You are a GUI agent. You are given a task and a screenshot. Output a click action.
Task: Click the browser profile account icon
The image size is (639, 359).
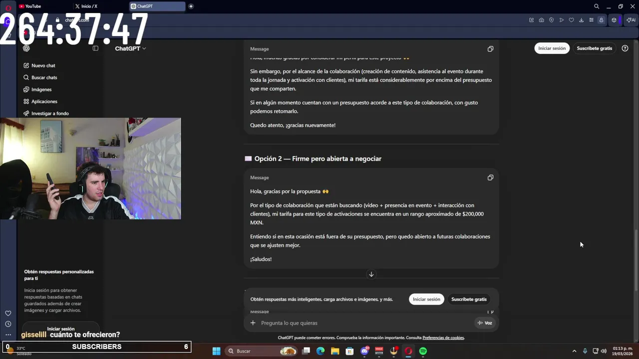point(602,20)
